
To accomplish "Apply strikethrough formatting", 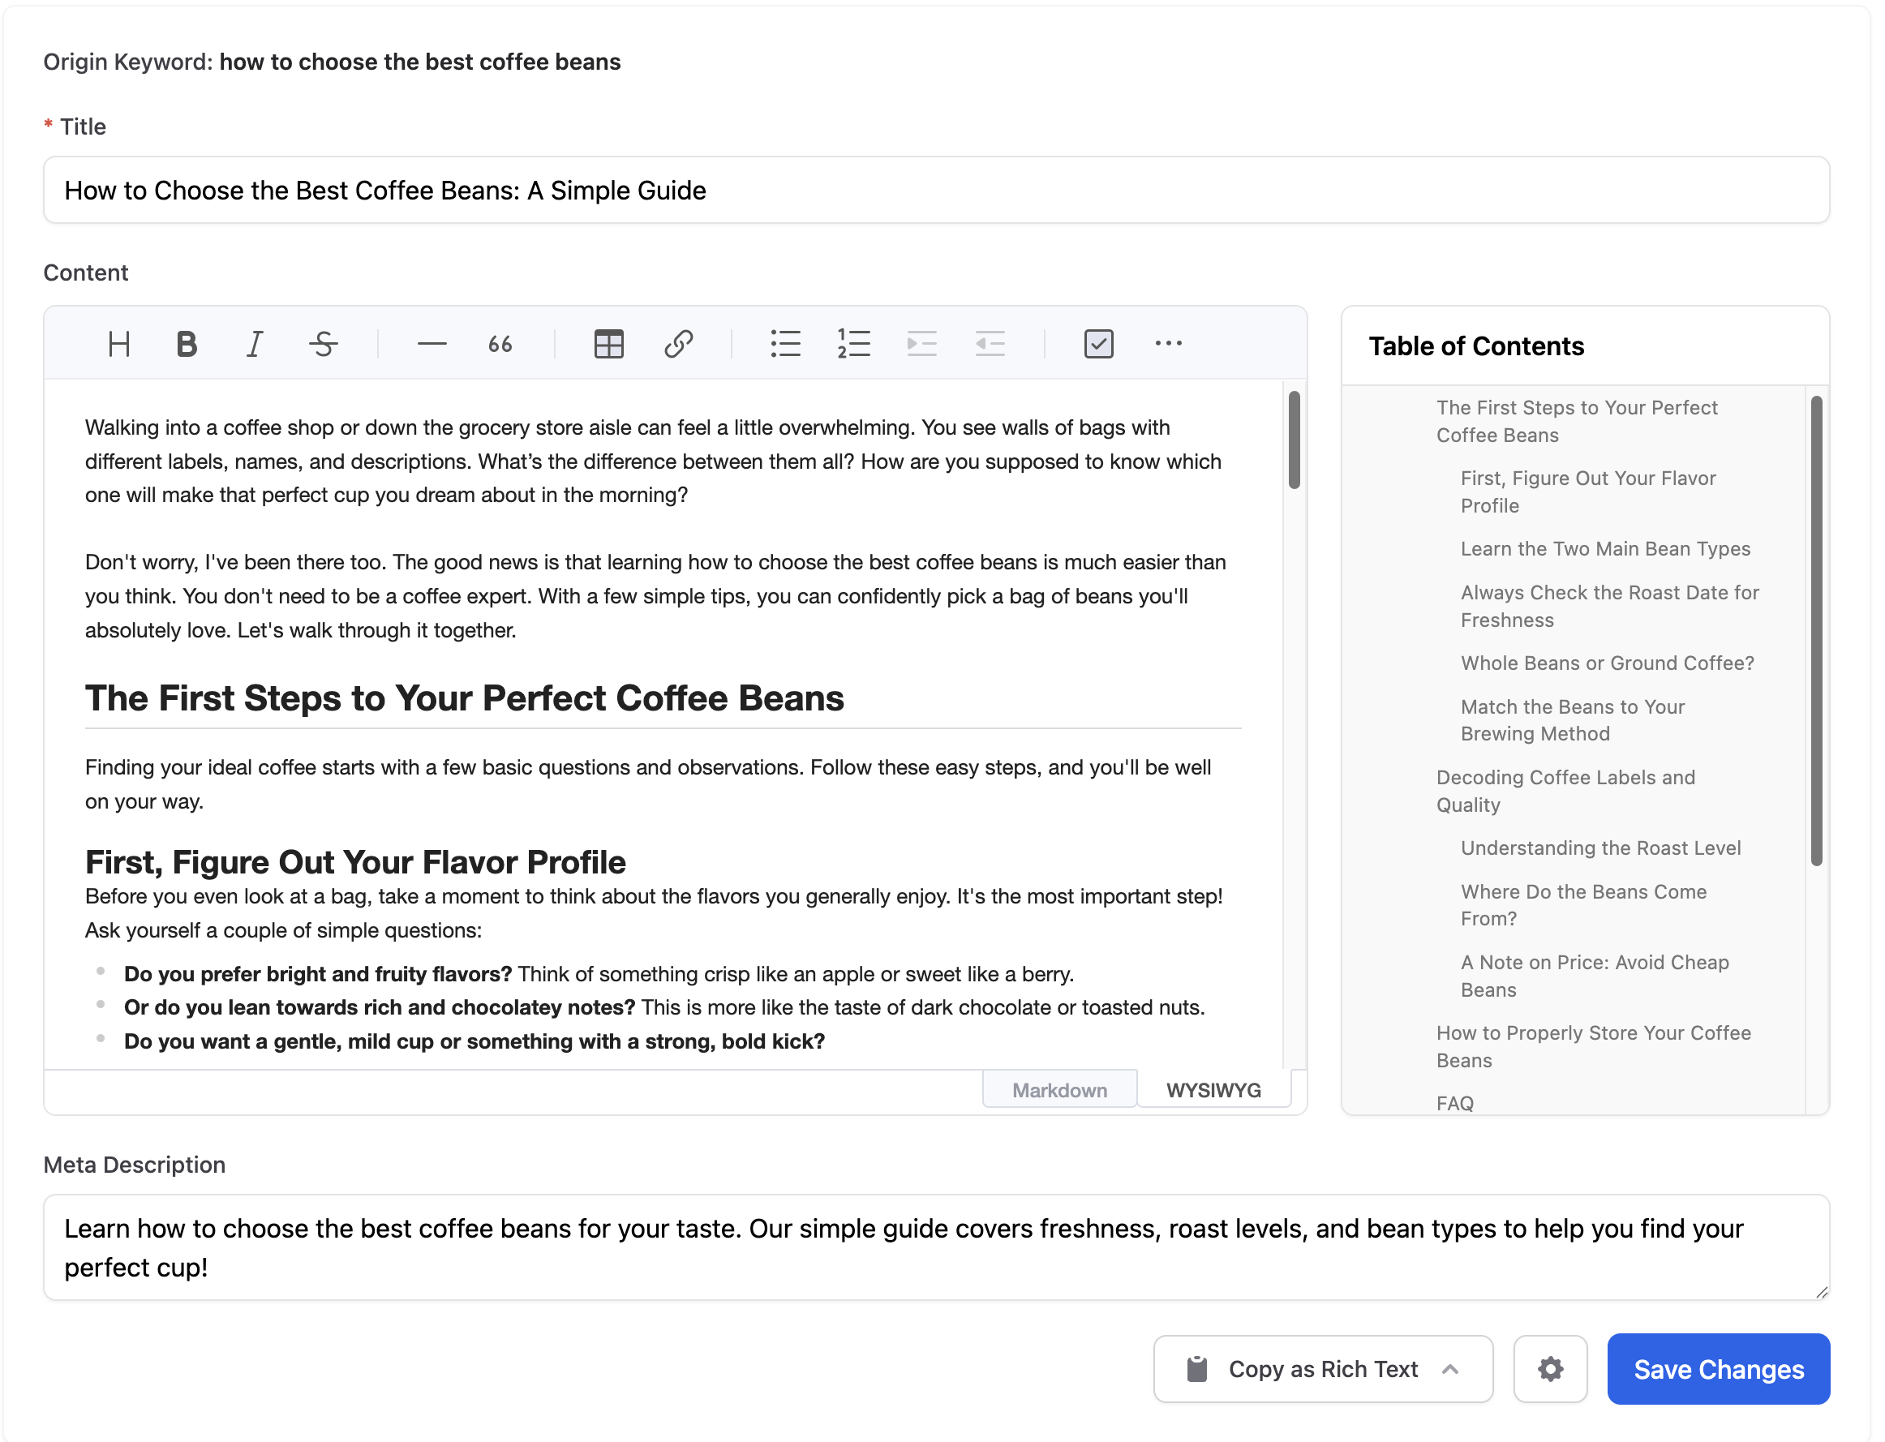I will tap(323, 344).
